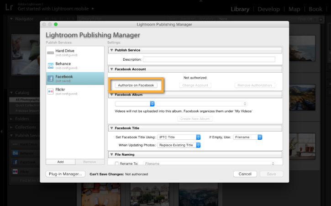Select the Facebook (not saved) service row
The width and height of the screenshot is (331, 206).
tap(75, 79)
